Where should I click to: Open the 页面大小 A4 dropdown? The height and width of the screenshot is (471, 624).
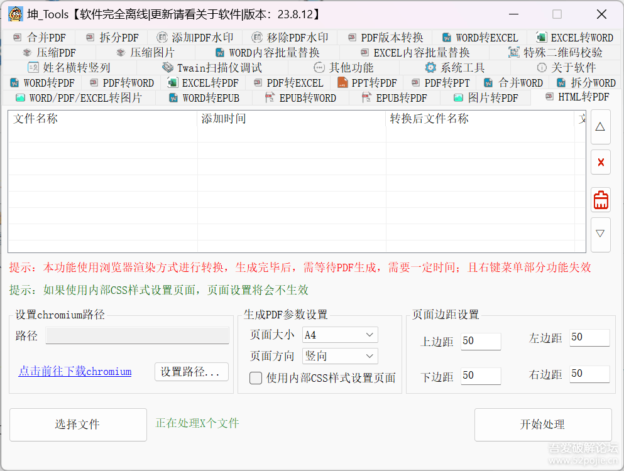tap(340, 335)
